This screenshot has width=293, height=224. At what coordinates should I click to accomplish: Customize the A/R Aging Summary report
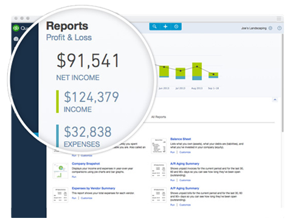(x=185, y=180)
